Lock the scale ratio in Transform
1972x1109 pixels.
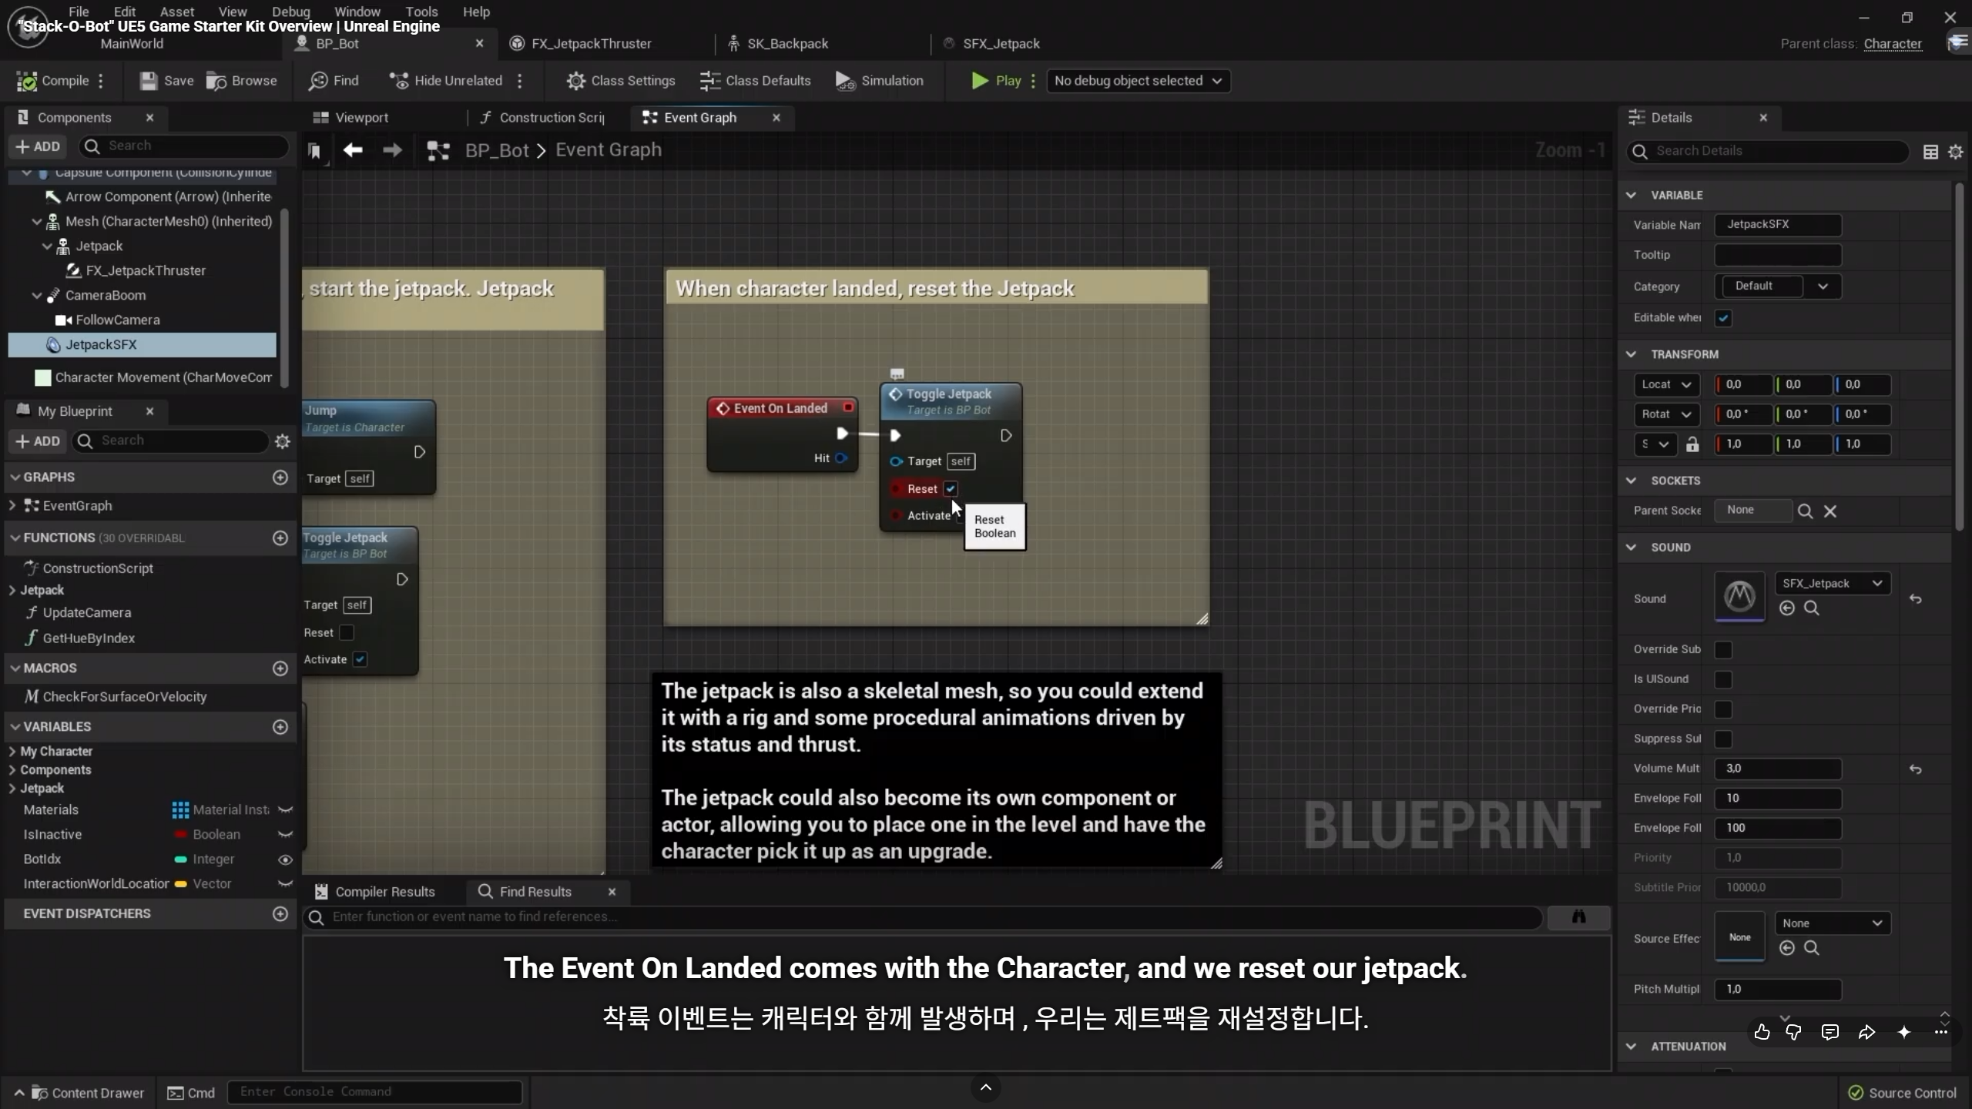pos(1692,444)
